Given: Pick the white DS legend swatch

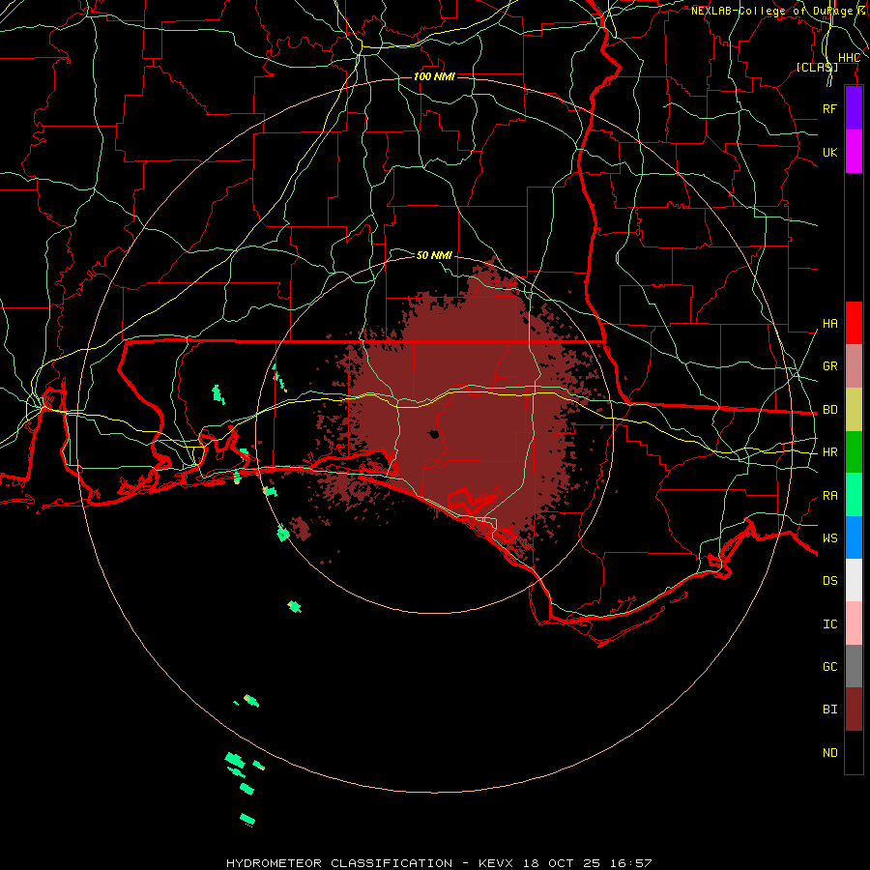Looking at the screenshot, I should tap(854, 580).
